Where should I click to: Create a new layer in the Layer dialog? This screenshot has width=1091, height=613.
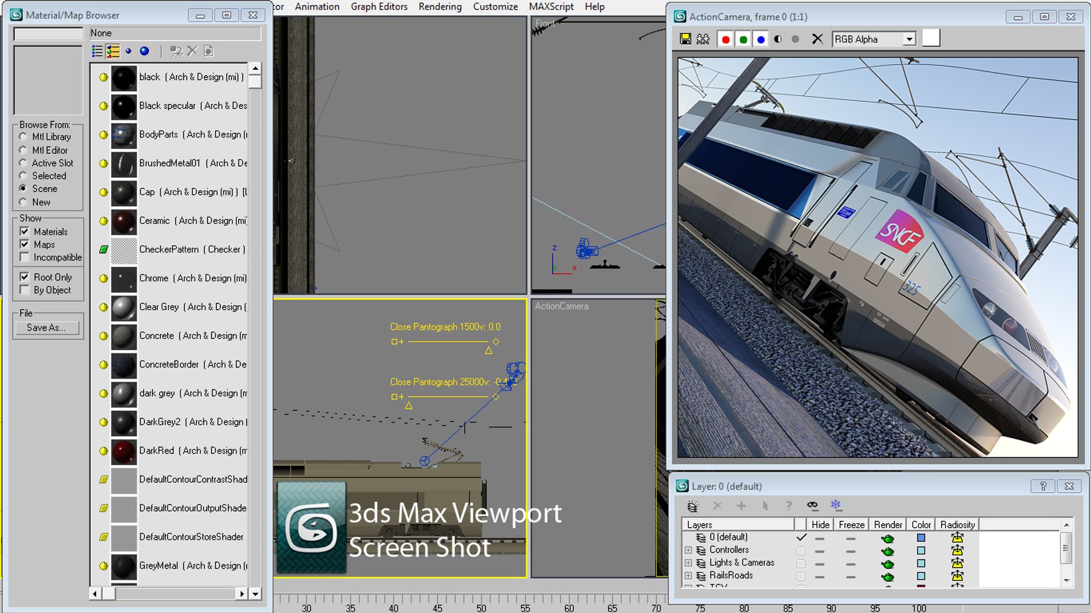692,506
